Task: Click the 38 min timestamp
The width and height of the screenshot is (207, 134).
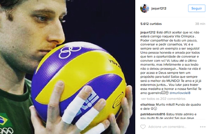Action: point(200,24)
